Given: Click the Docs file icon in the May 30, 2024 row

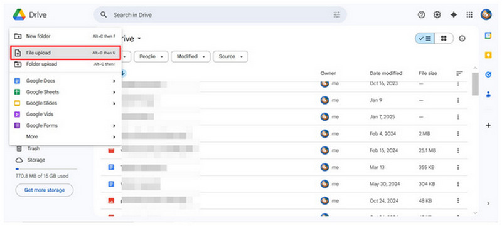Looking at the screenshot, I should [111, 184].
